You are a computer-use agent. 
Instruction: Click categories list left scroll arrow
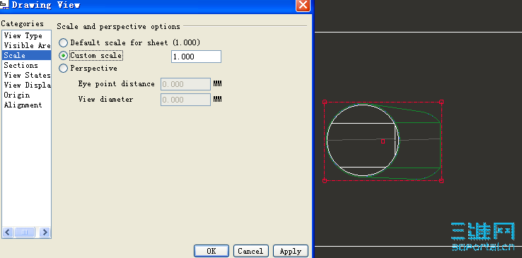8,232
